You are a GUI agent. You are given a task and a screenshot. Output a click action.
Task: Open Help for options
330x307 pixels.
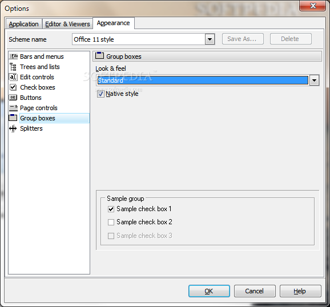click(x=300, y=291)
